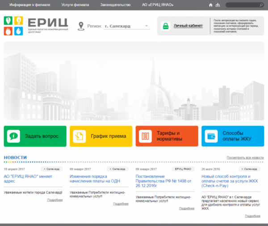Click the Регион: label
268x226 pixels.
[x=95, y=26]
